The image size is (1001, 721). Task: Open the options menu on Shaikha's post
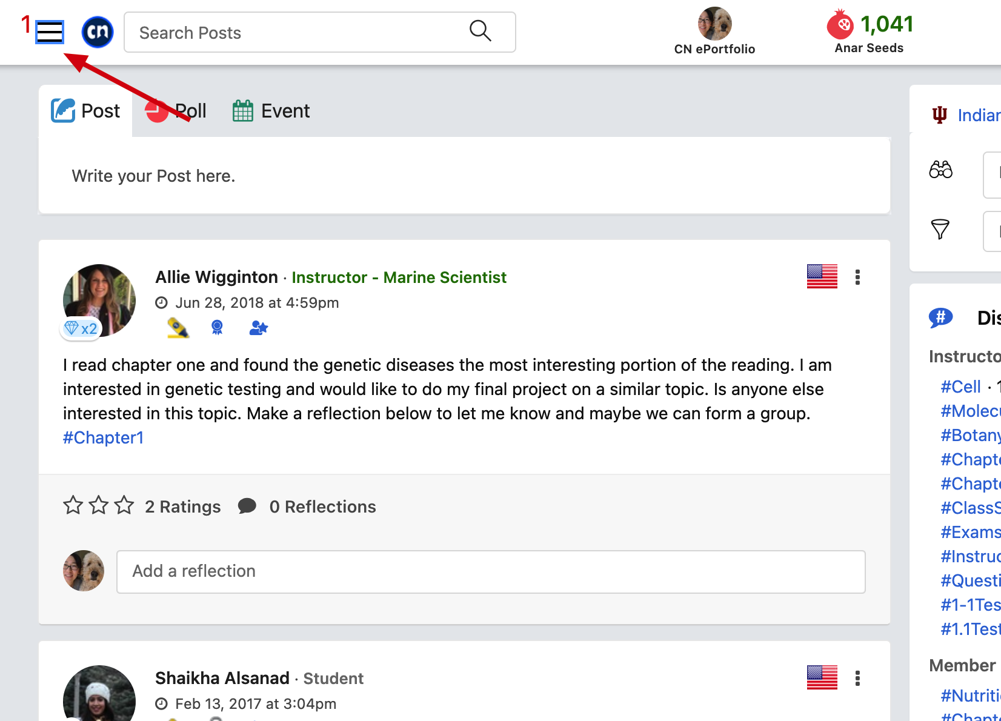pyautogui.click(x=857, y=678)
